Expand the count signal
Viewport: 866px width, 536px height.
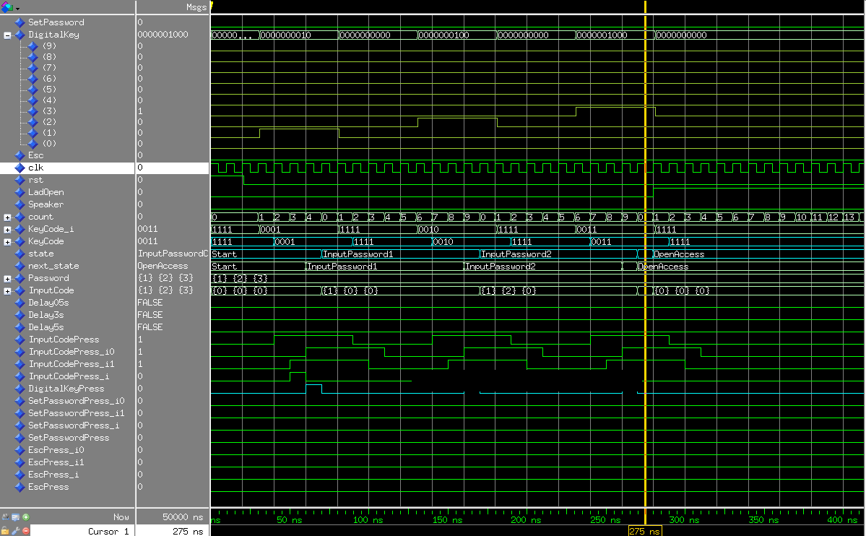7,217
